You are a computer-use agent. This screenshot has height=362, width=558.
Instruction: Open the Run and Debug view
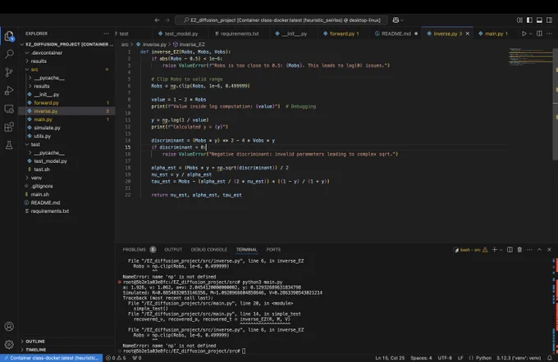9,91
